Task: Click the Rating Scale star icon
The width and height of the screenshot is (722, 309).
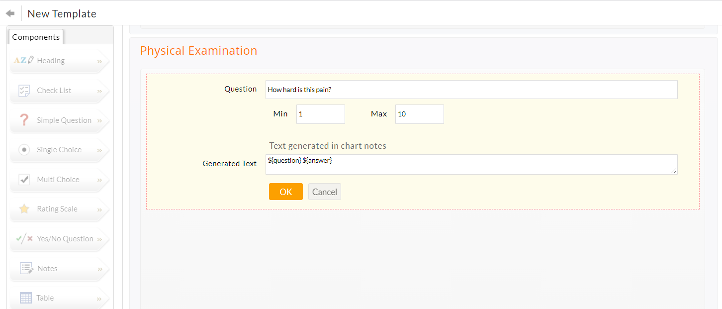Action: tap(24, 208)
